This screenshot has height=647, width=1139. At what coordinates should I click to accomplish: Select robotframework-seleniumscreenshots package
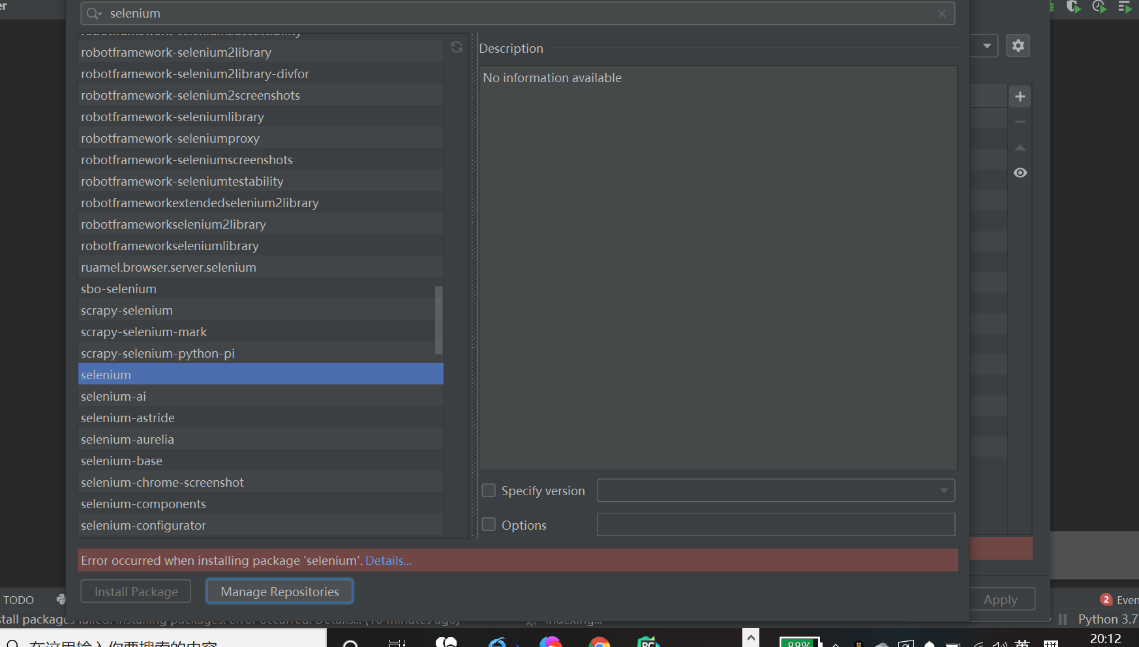[x=261, y=159]
